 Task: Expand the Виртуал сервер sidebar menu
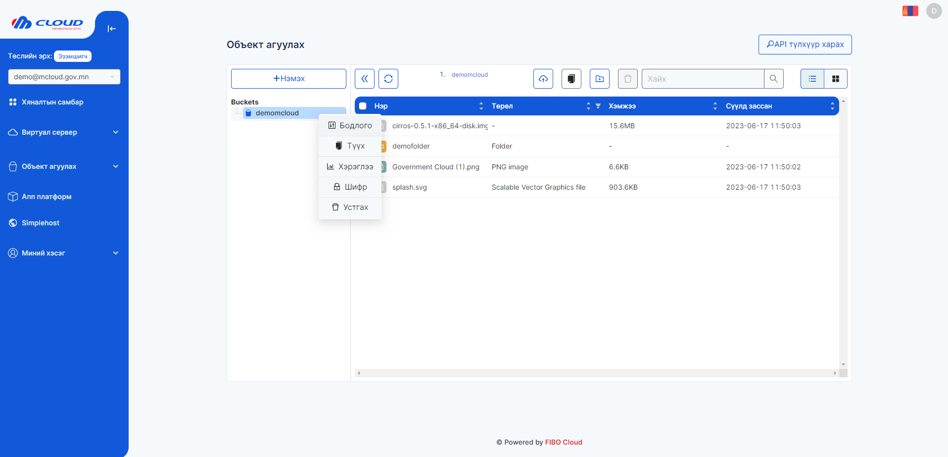pyautogui.click(x=64, y=132)
